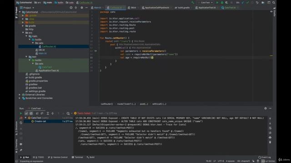291x163 pixels.
Task: Expand all test results icon
Action: (48, 113)
